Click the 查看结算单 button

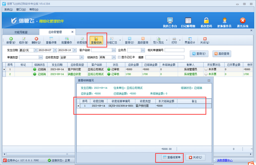click(172, 157)
